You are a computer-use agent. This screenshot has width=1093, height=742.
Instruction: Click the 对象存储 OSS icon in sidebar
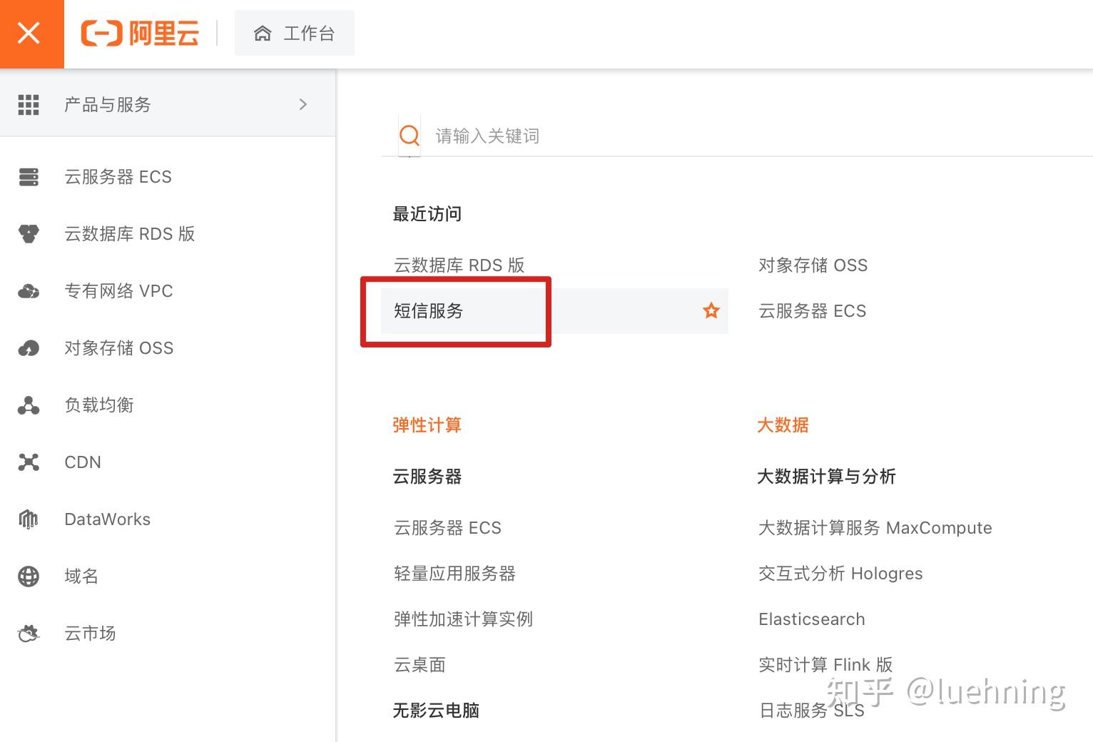[29, 348]
